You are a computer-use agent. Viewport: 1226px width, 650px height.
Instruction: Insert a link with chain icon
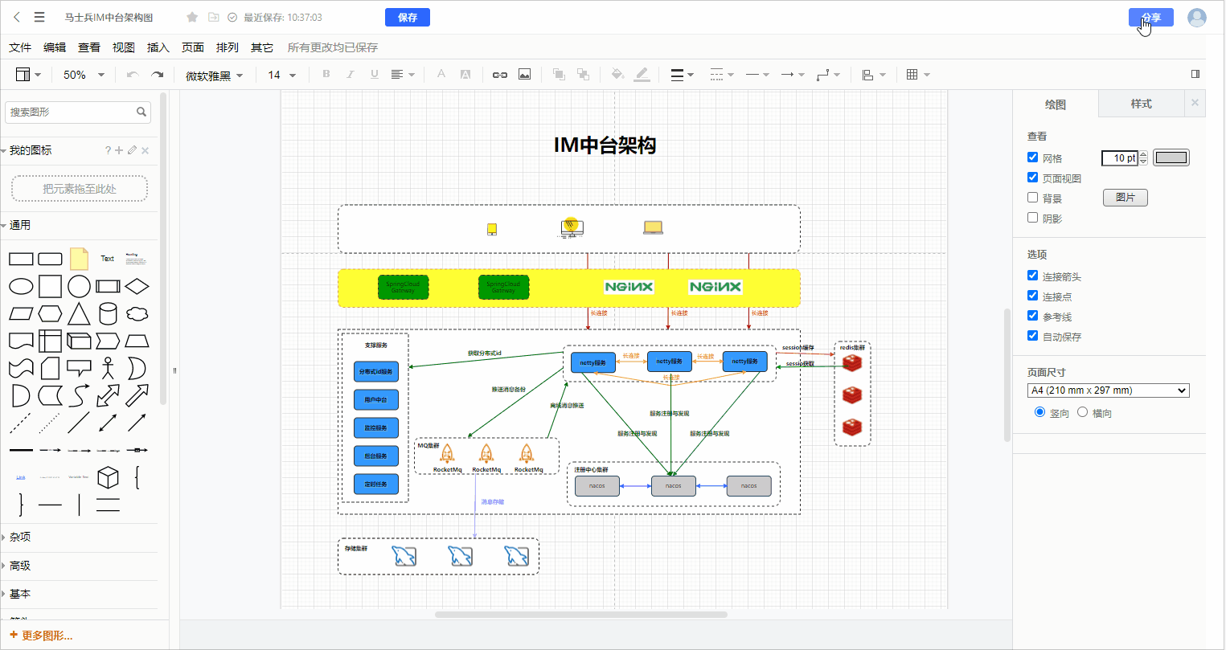click(x=500, y=75)
